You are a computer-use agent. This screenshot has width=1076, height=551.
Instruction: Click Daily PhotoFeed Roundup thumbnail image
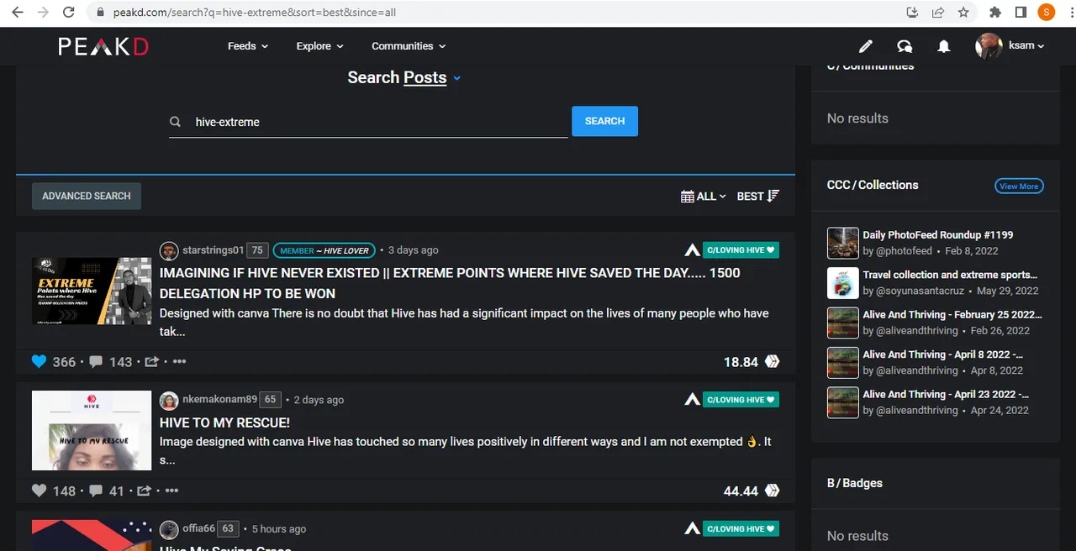coord(842,243)
